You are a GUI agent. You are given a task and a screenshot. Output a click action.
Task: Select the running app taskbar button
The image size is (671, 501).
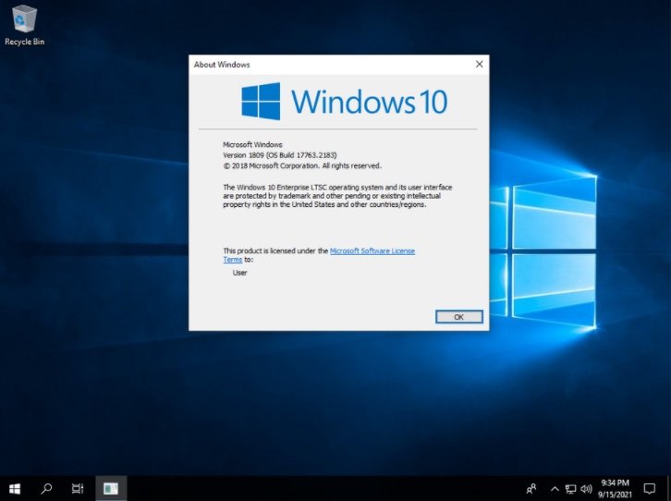click(111, 489)
